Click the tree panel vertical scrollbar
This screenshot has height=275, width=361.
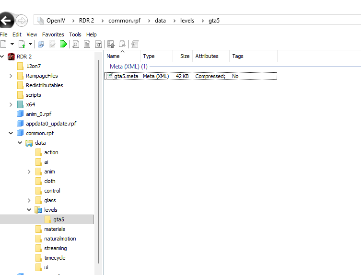pyautogui.click(x=98, y=161)
